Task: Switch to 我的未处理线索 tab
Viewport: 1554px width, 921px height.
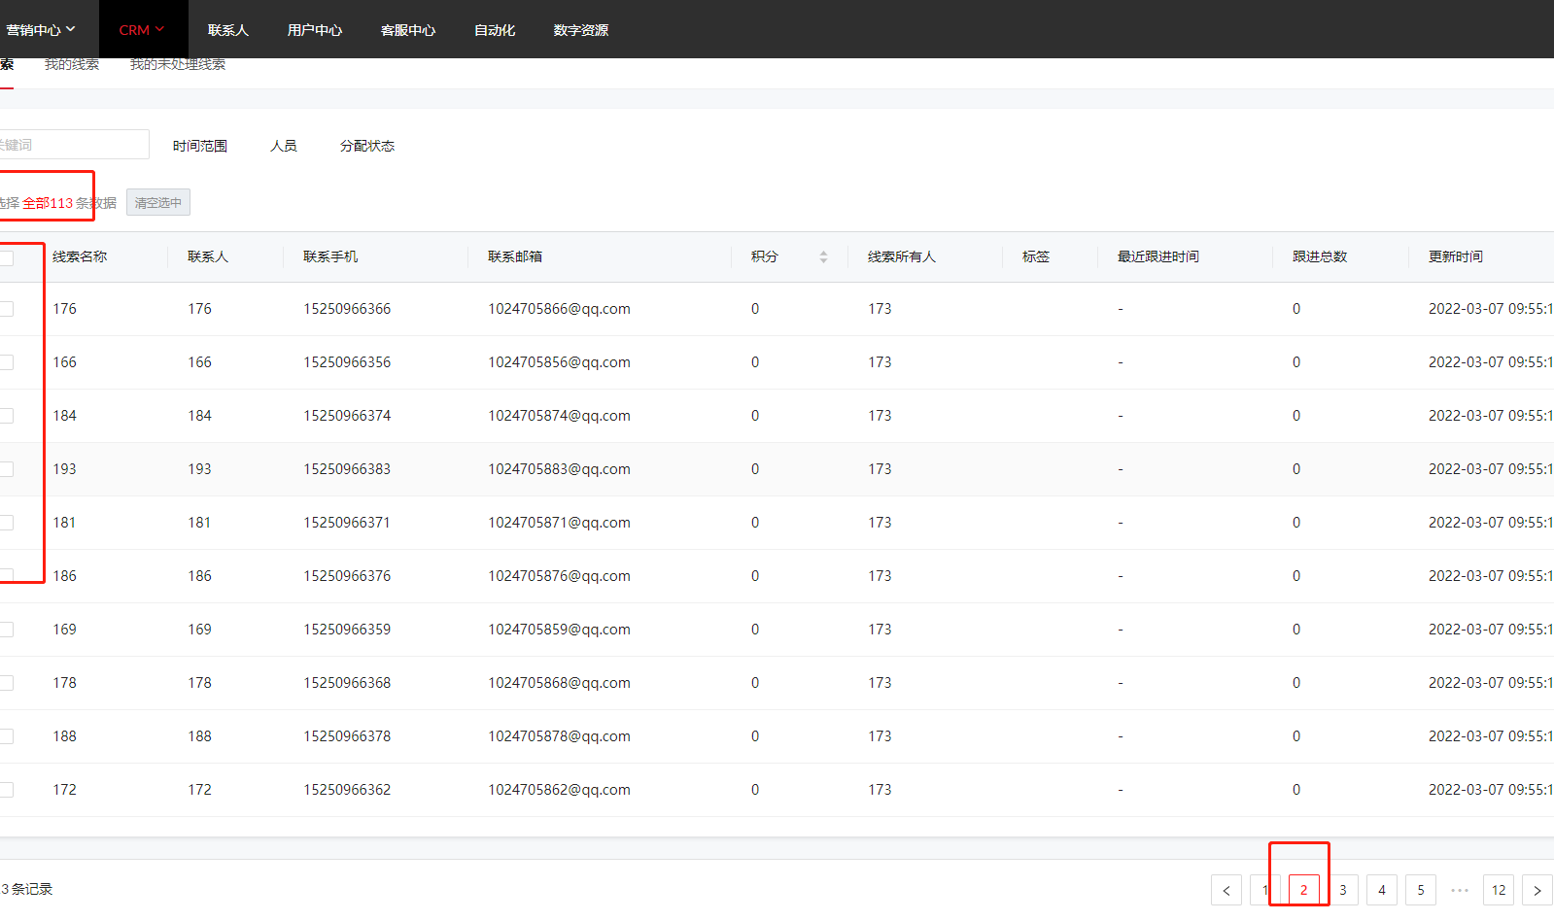Action: click(x=178, y=64)
